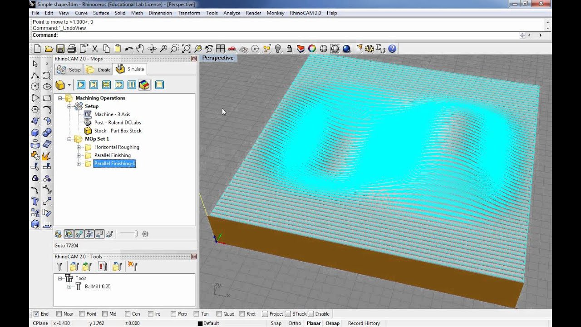Expand the BallMill1 0.25 tool
Image resolution: width=581 pixels, height=327 pixels.
tap(69, 287)
